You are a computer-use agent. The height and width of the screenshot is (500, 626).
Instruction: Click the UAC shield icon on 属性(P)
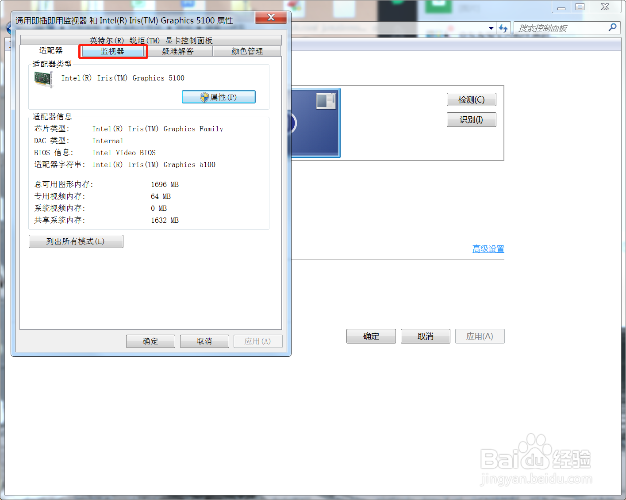pyautogui.click(x=204, y=97)
